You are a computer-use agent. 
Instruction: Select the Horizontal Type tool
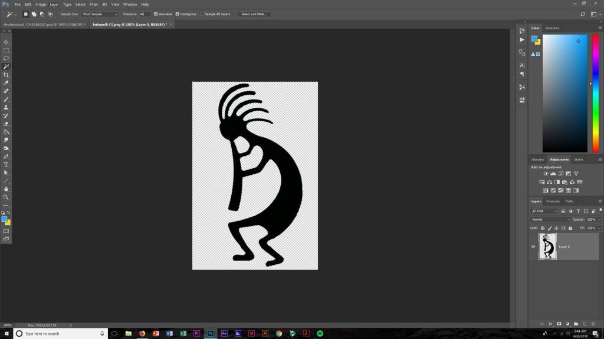click(6, 165)
